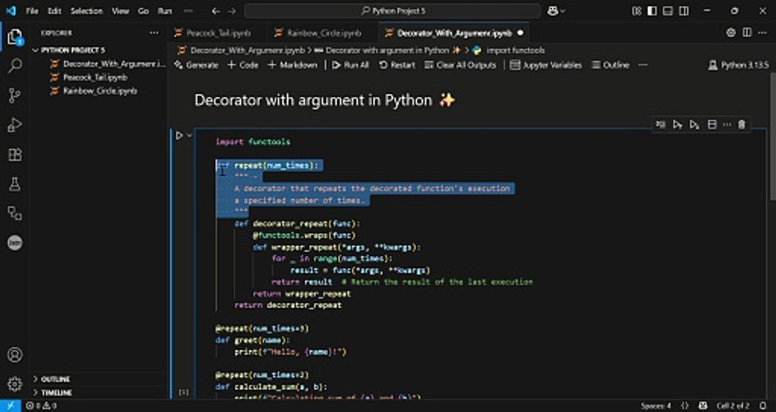776x412 pixels.
Task: Open Jupyter Variables panel
Action: [x=546, y=65]
